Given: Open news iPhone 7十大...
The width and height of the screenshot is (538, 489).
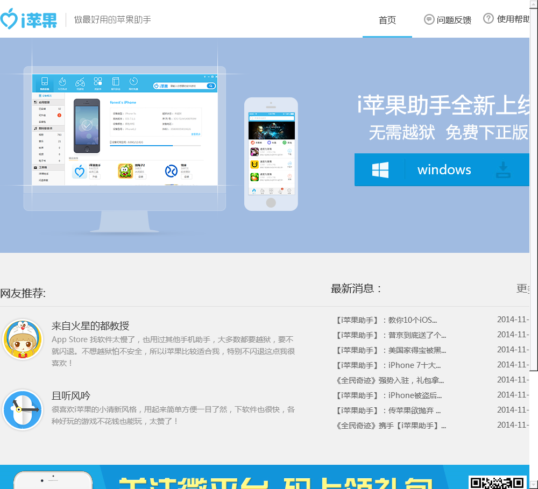Looking at the screenshot, I should 389,365.
